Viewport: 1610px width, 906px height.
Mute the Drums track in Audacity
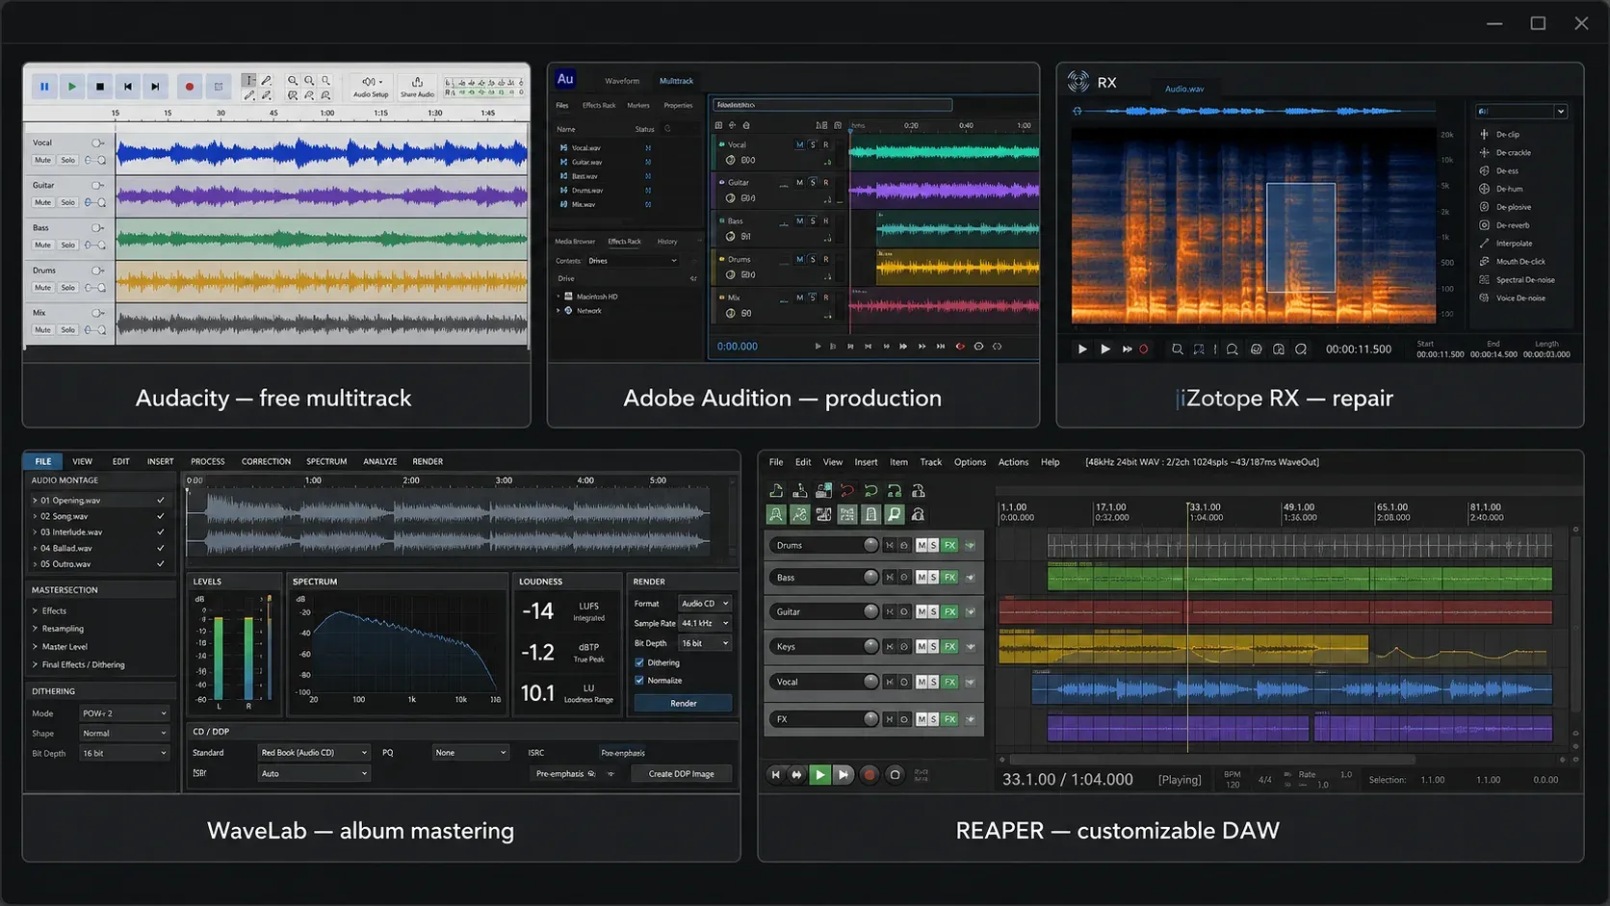[43, 287]
